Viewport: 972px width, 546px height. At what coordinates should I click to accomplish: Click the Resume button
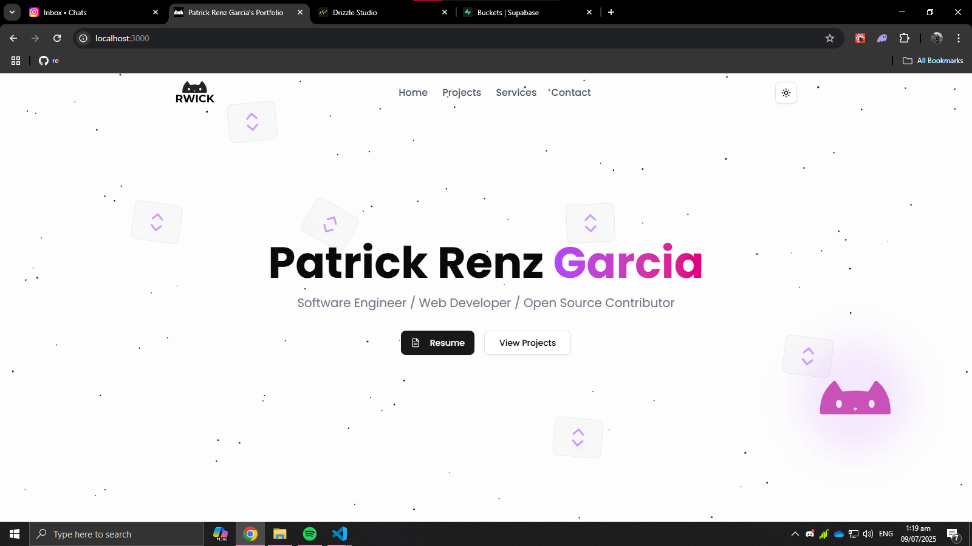pos(437,343)
